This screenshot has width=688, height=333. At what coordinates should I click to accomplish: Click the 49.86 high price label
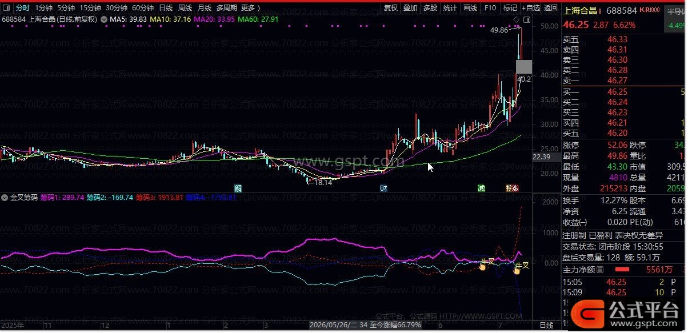coord(499,30)
